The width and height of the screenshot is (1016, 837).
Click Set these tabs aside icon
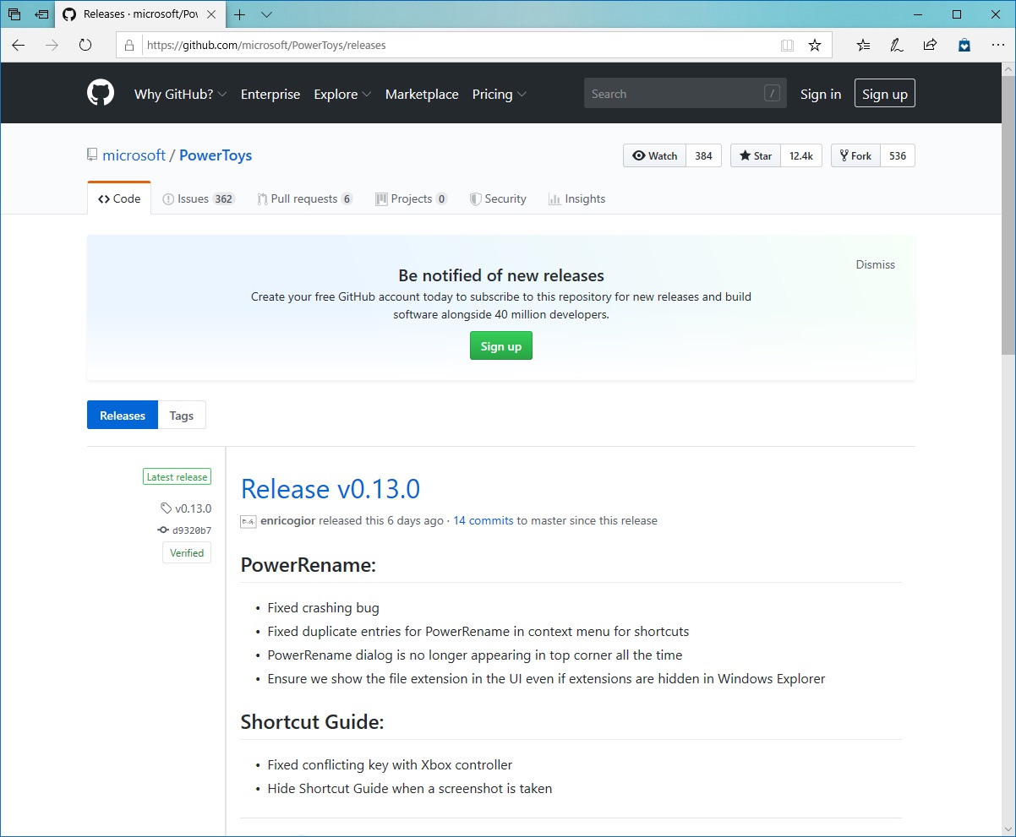[x=41, y=14]
